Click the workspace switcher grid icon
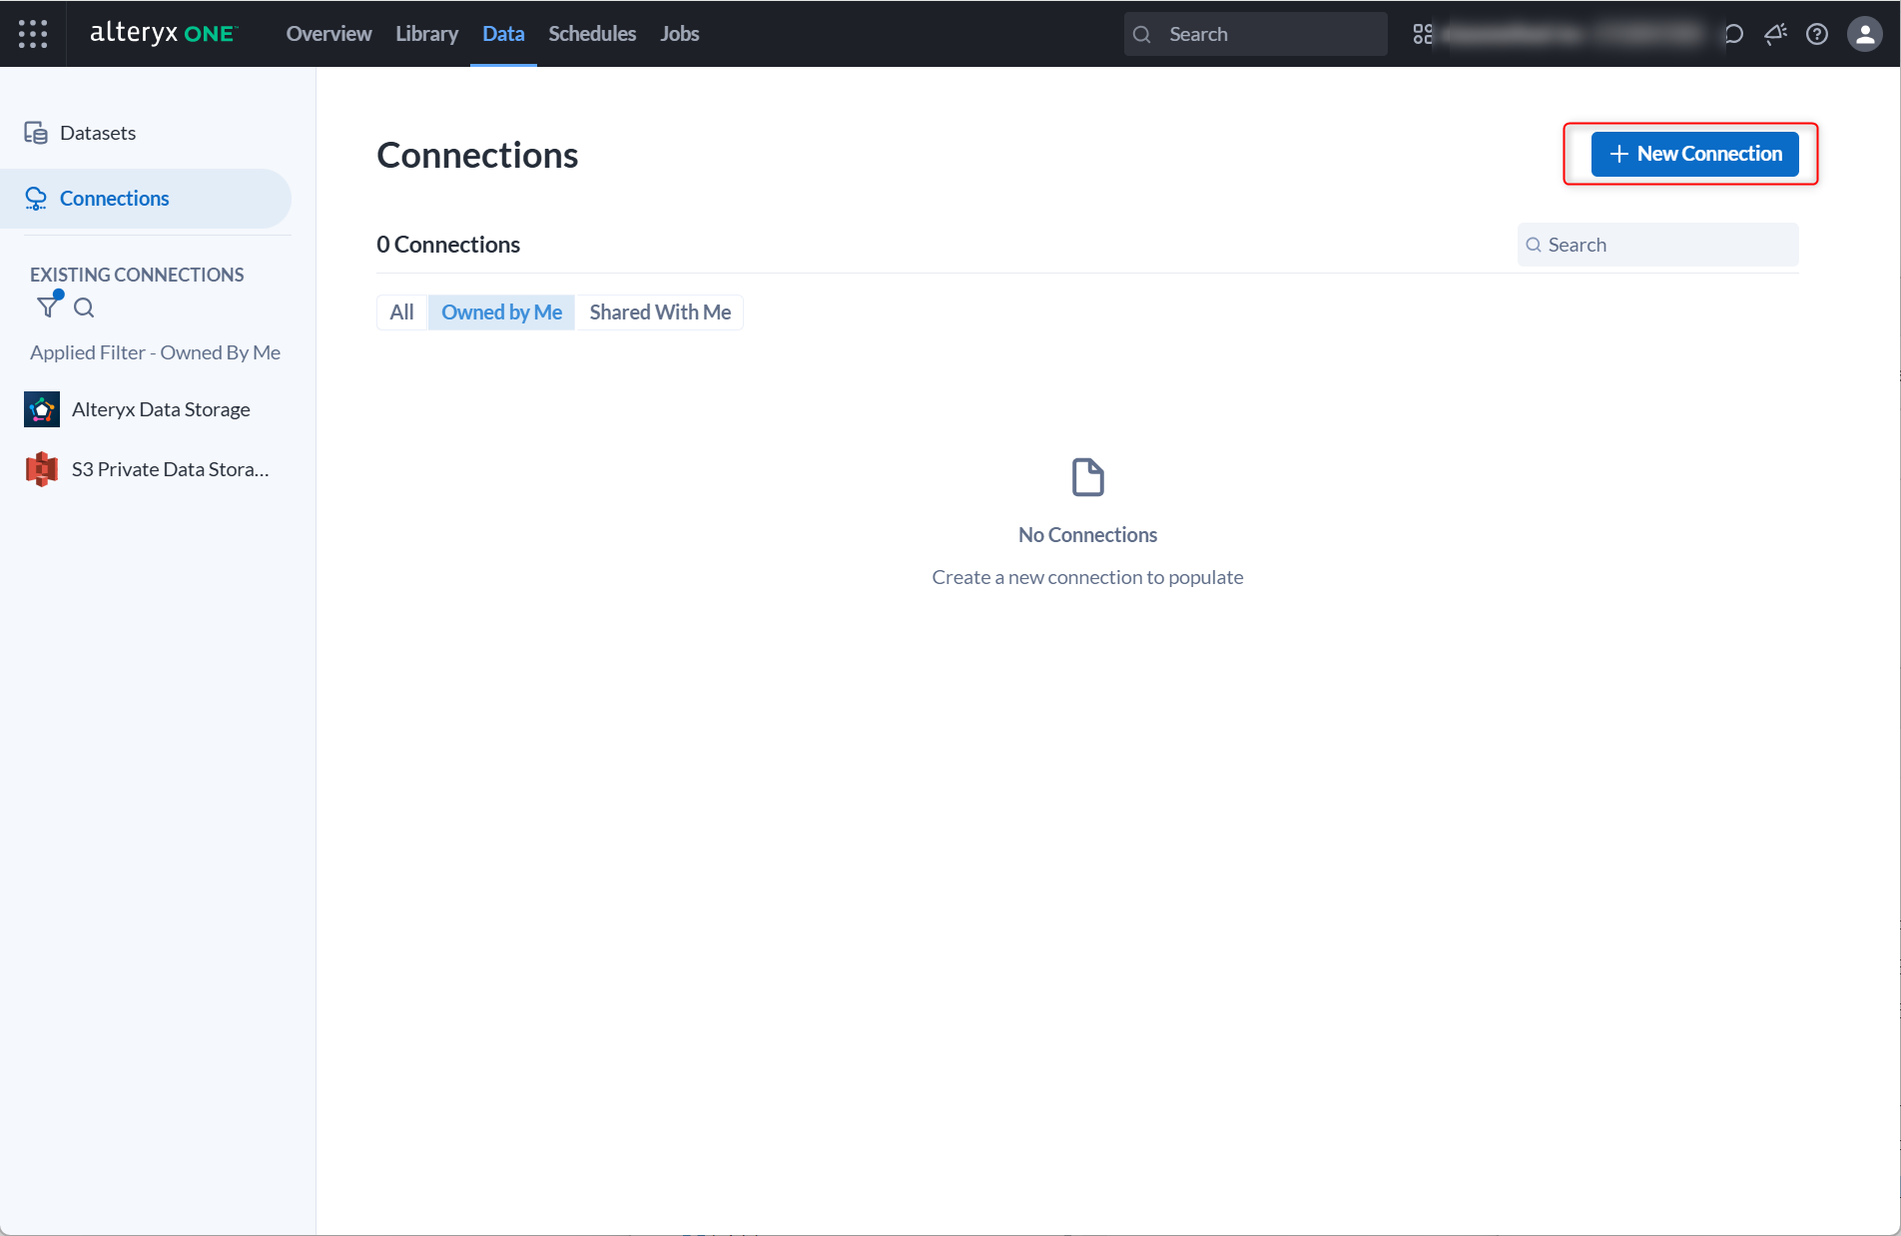The width and height of the screenshot is (1901, 1236). [1423, 34]
